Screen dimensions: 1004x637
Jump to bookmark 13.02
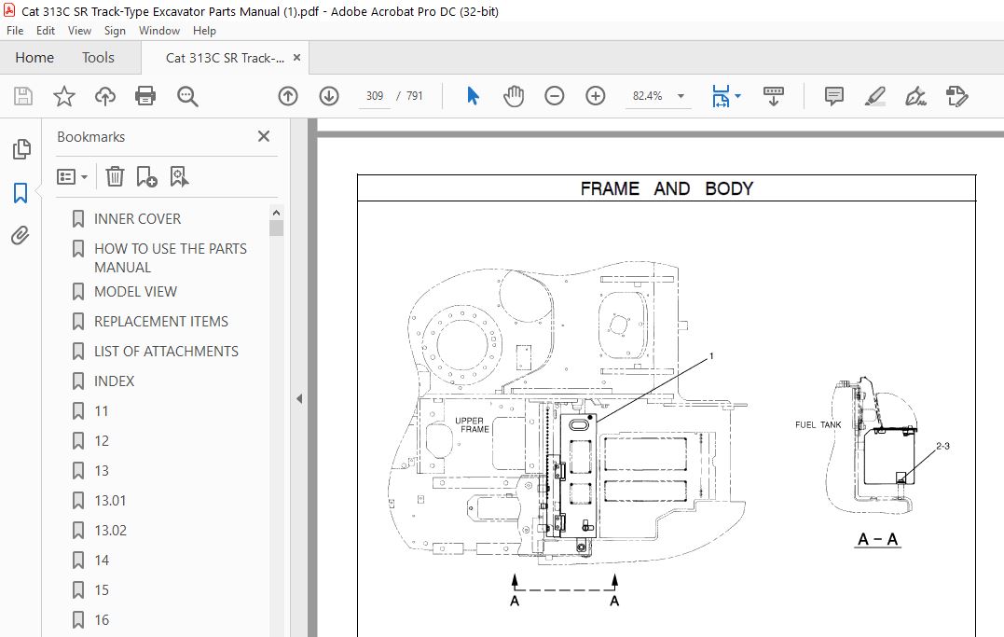(x=110, y=531)
